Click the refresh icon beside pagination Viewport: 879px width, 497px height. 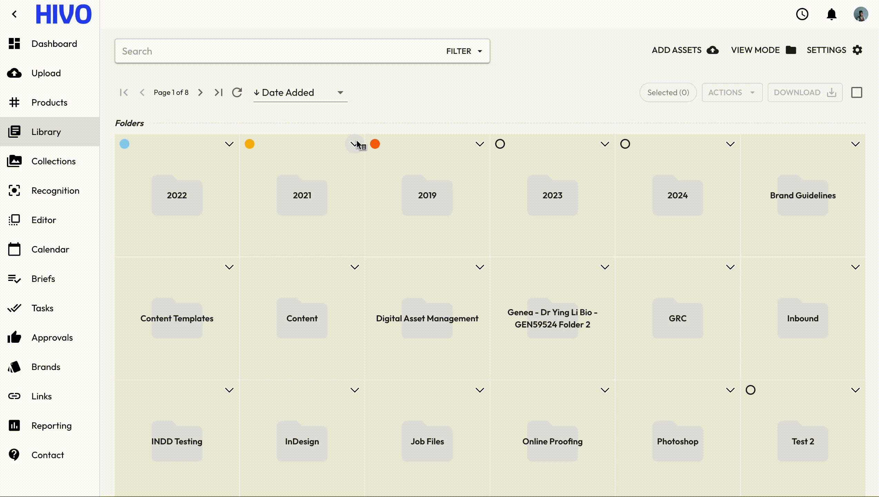(237, 92)
